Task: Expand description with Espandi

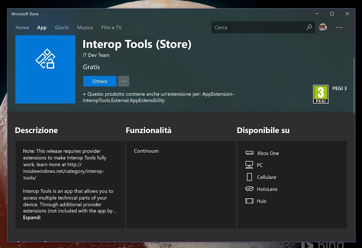Action: (31, 218)
